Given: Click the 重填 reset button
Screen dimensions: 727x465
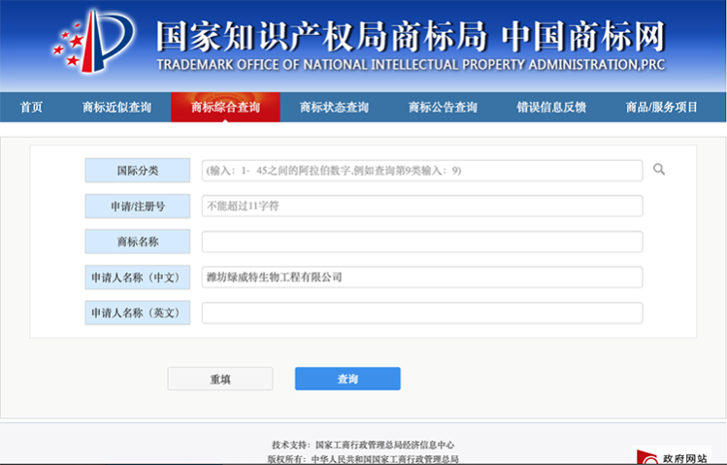Looking at the screenshot, I should point(220,379).
